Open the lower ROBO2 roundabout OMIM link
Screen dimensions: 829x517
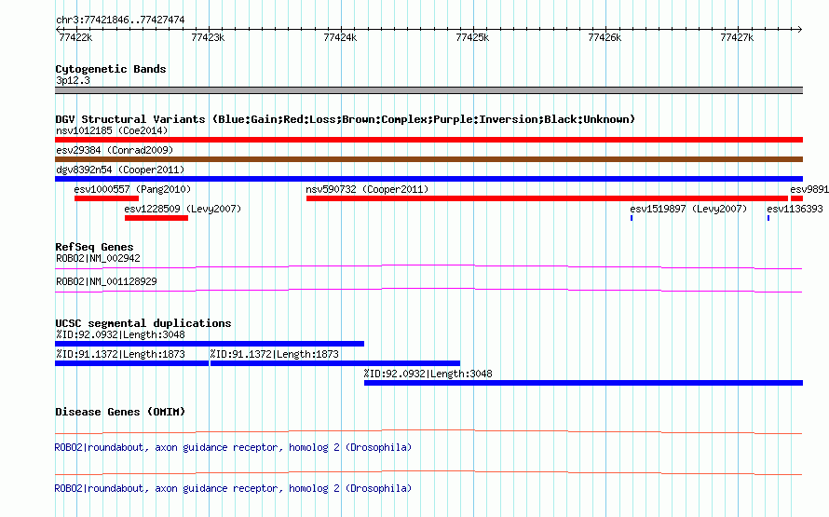[233, 488]
